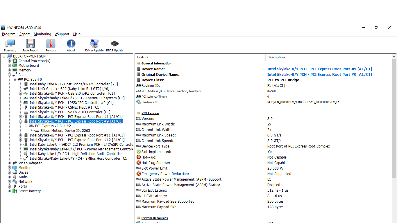Screen dimensions: 397x223
Task: Expand the PCI Express Root Port #12 node
Action: coord(21,140)
